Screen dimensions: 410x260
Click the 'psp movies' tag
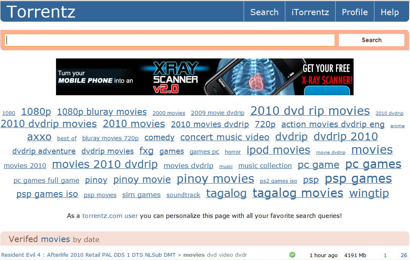[x=100, y=195]
